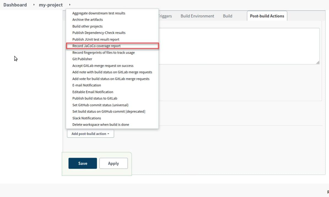Open the Build tab
Image resolution: width=329 pixels, height=197 pixels.
[x=227, y=16]
